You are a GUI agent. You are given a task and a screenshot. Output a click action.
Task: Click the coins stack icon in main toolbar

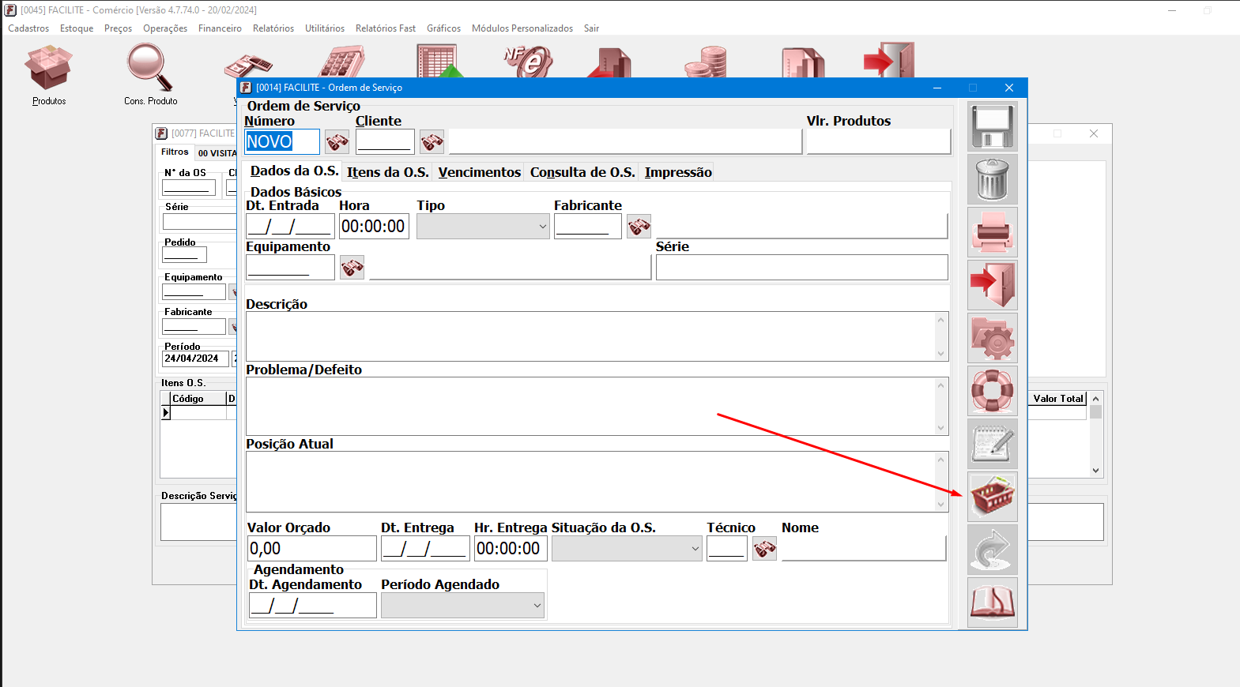pos(706,61)
